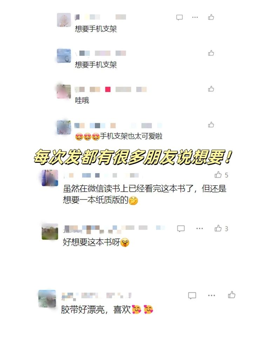The width and height of the screenshot is (263, 351).
Task: Reply to the 好想要这本书呀 comment
Action: [181, 229]
